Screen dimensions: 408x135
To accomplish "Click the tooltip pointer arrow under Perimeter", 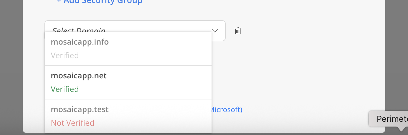I will 401,129.
